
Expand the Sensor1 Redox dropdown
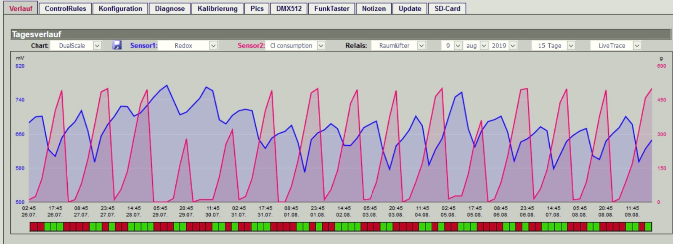pos(188,45)
